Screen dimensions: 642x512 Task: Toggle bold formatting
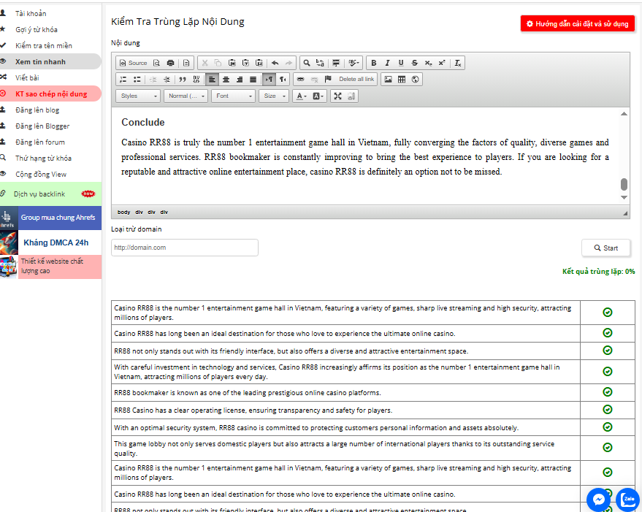click(373, 63)
